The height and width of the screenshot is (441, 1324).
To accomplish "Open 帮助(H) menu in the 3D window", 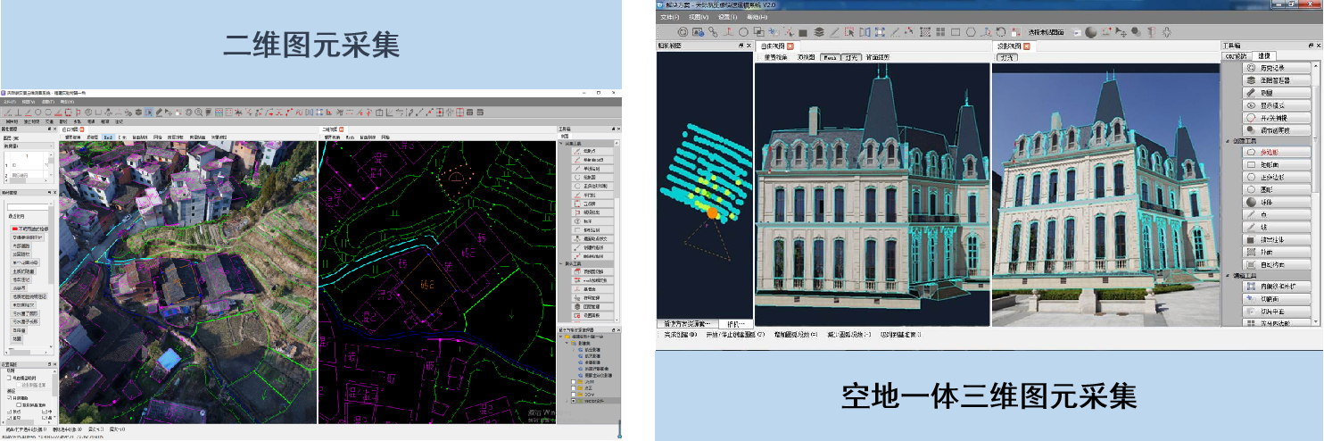I will pyautogui.click(x=757, y=17).
